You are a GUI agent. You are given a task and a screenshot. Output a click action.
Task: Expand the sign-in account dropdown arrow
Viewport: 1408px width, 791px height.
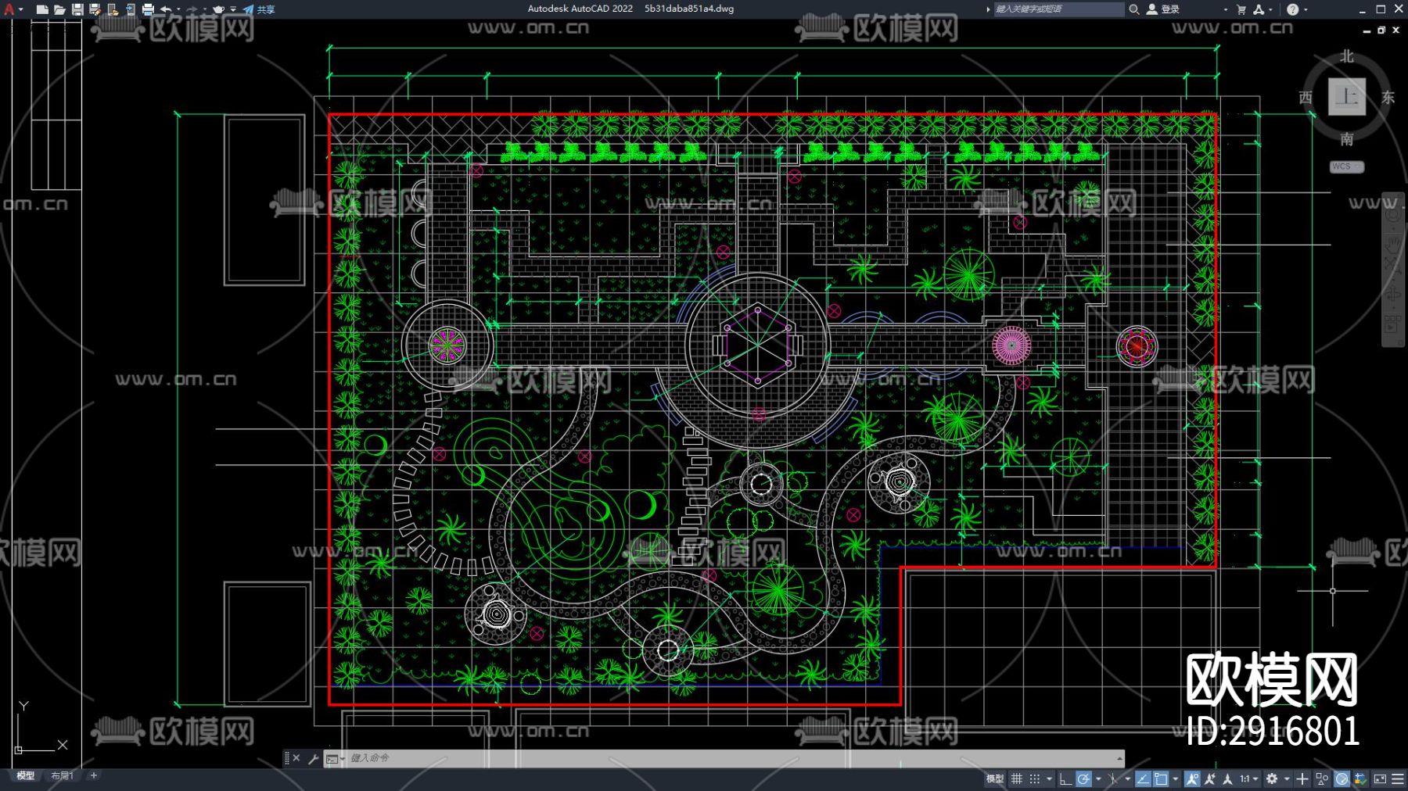[1225, 9]
